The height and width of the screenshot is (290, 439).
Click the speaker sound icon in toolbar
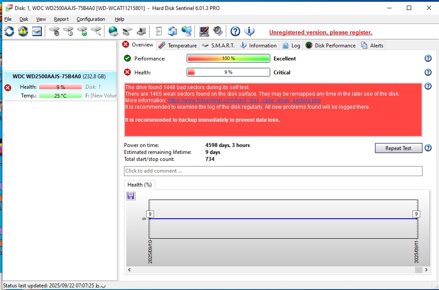218,31
